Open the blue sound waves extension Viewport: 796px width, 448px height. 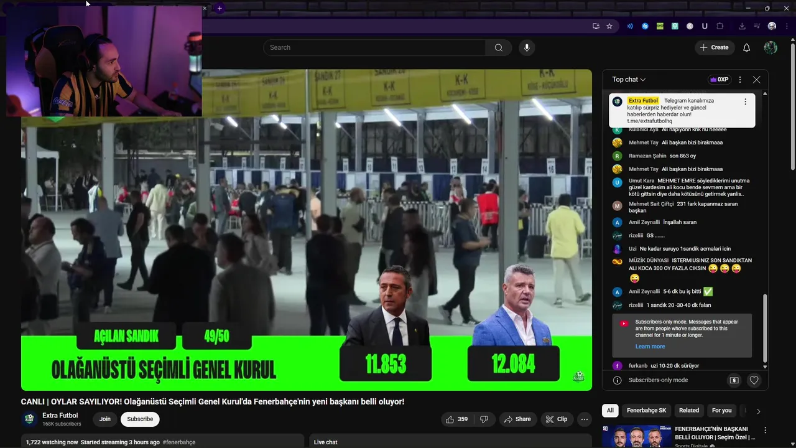tap(630, 26)
